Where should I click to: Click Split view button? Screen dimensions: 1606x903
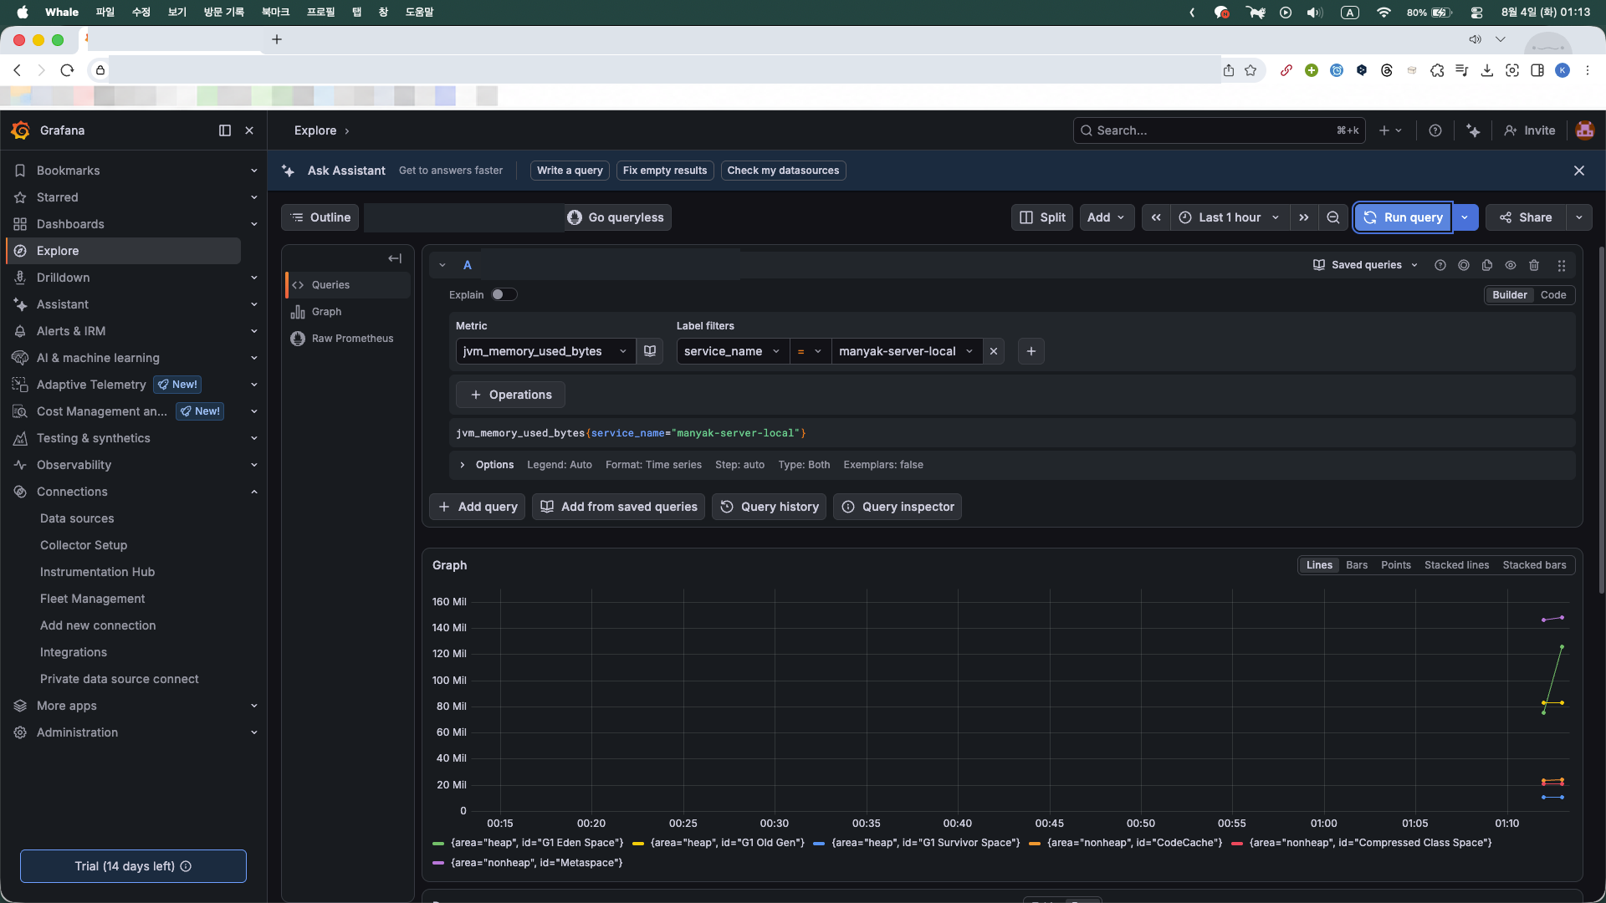pyautogui.click(x=1042, y=217)
